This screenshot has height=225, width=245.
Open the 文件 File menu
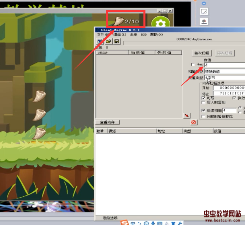103,35
